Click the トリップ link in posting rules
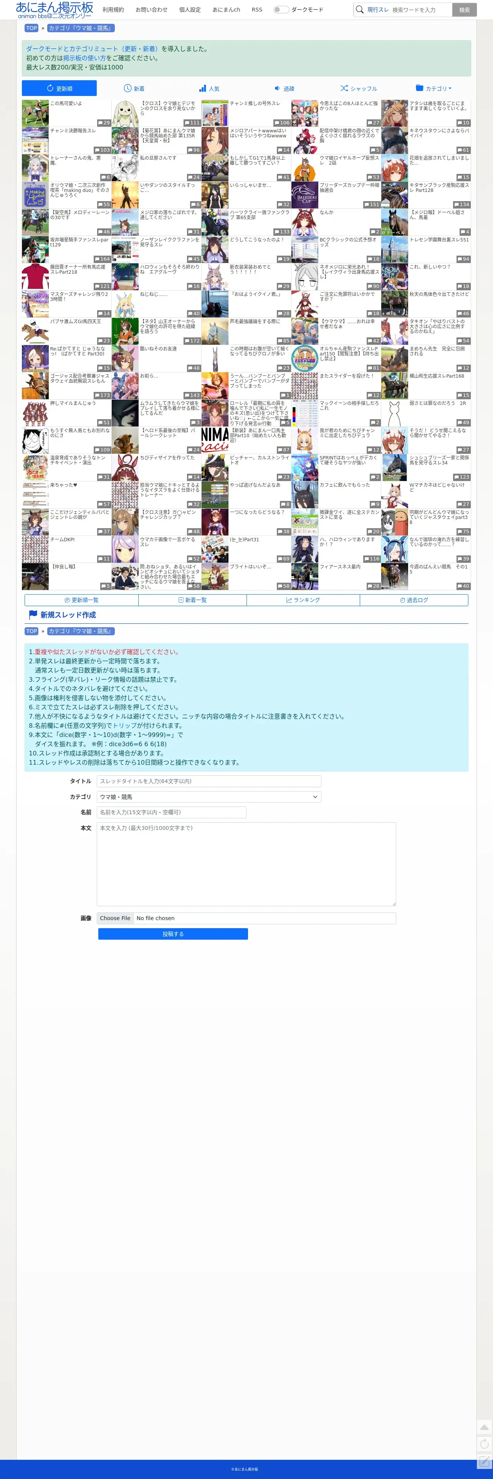The height and width of the screenshot is (1479, 493). click(125, 726)
